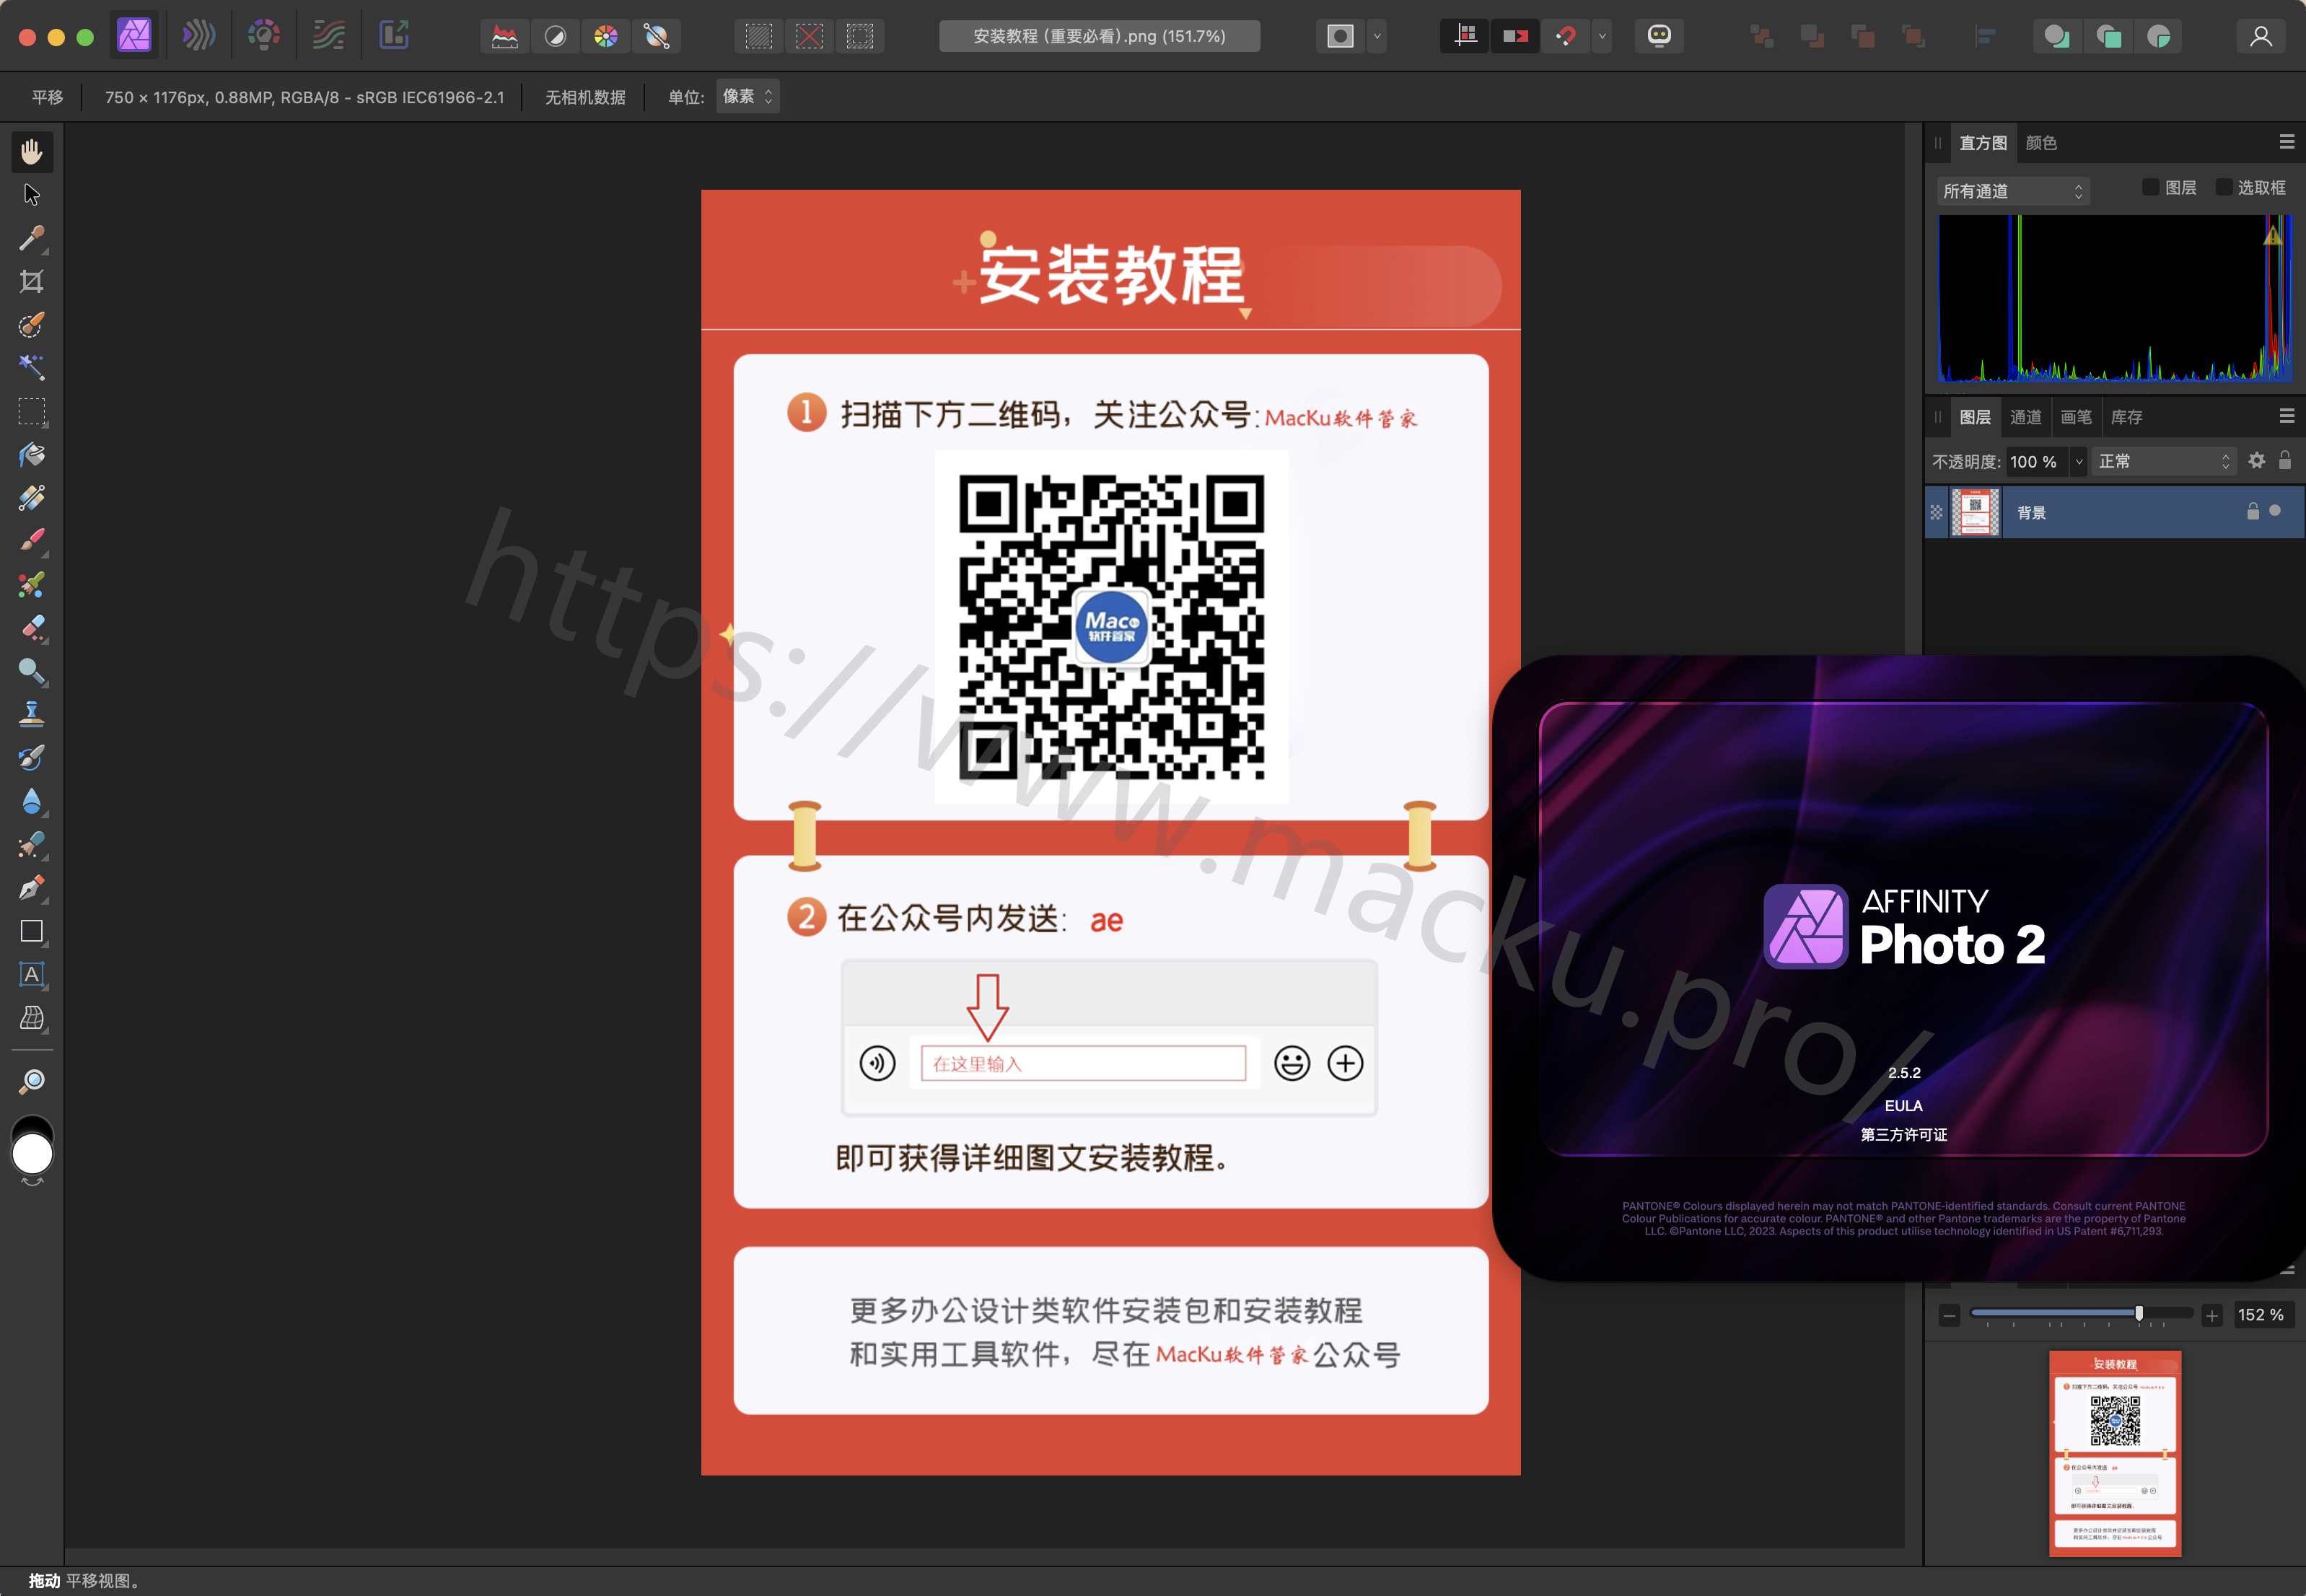Click the Invert Selection toolbar icon
Screen dimensions: 2306x1596
[x=860, y=37]
